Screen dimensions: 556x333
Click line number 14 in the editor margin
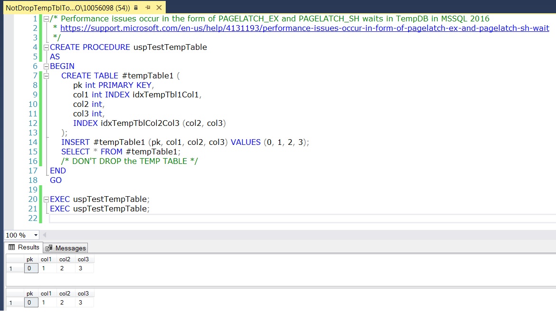(32, 142)
